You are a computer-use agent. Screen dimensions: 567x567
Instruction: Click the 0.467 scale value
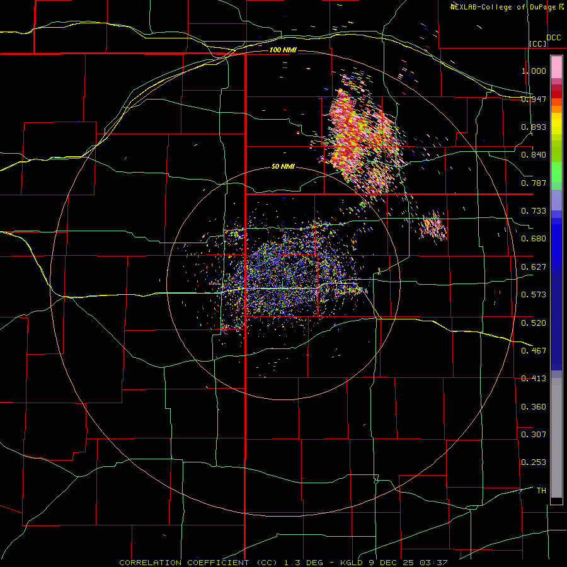(534, 351)
